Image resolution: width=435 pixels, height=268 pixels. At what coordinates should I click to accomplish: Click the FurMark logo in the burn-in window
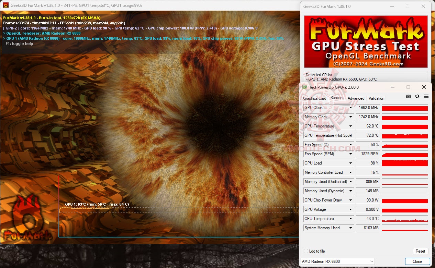click(x=27, y=218)
